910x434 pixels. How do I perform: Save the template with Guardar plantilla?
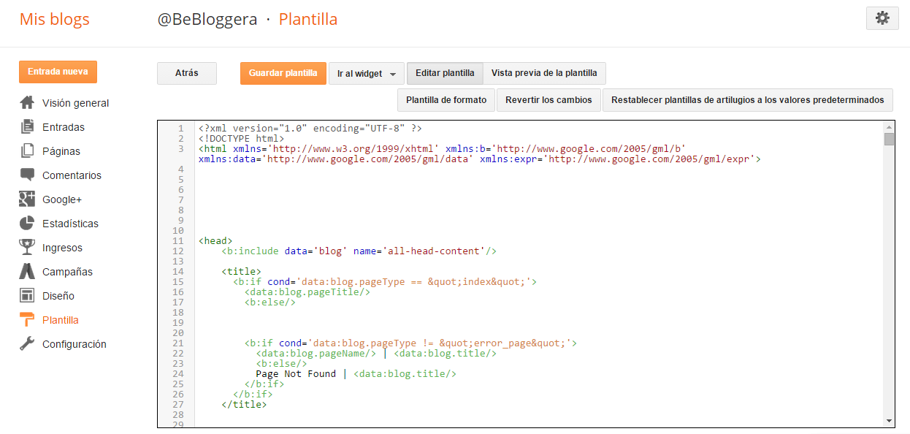(283, 73)
